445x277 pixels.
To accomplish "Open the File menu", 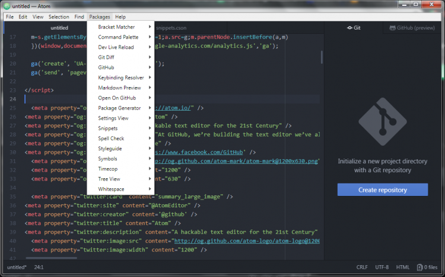I will pyautogui.click(x=9, y=17).
